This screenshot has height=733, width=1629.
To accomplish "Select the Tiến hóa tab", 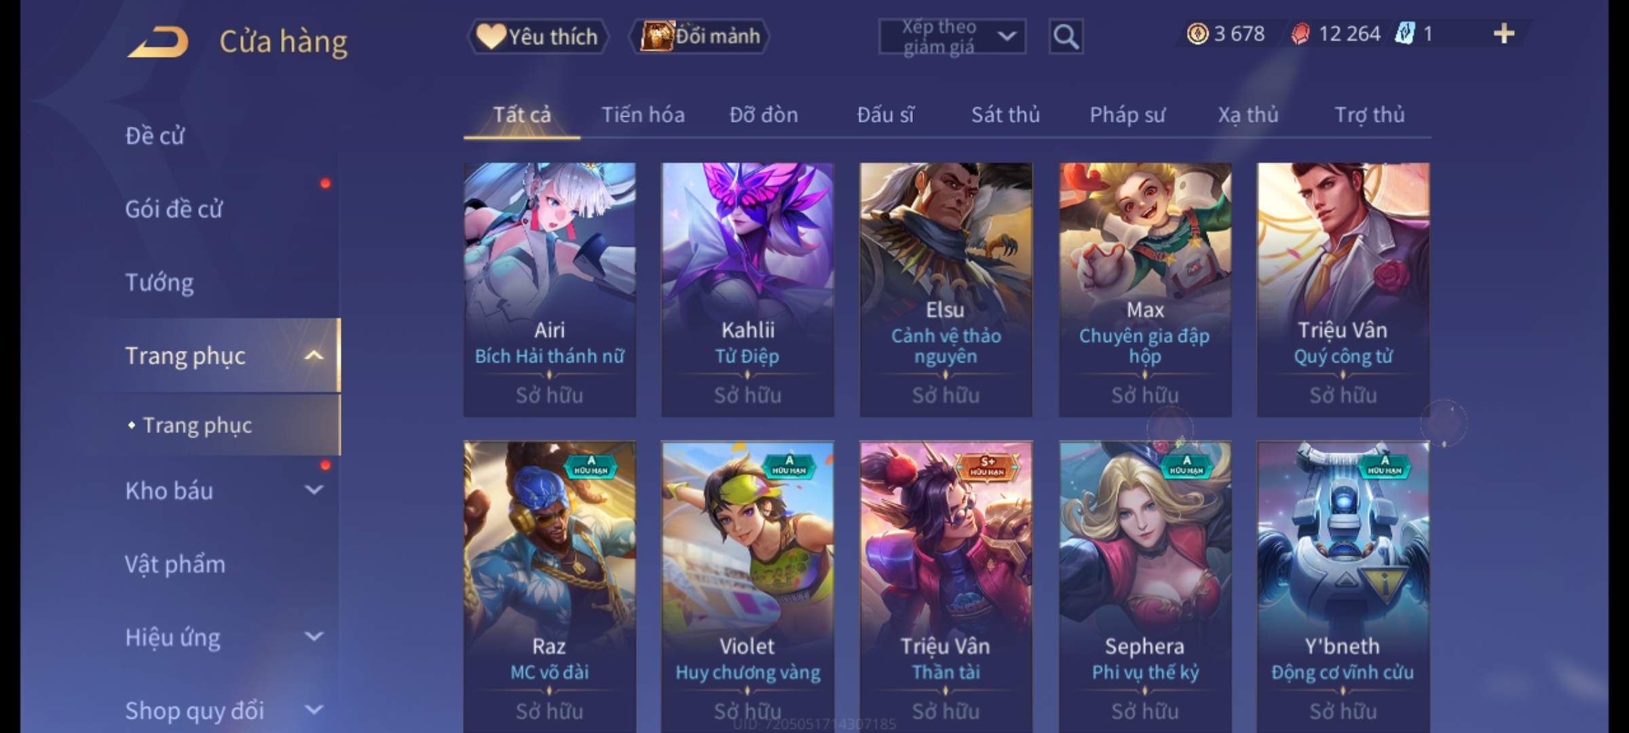I will (x=643, y=115).
